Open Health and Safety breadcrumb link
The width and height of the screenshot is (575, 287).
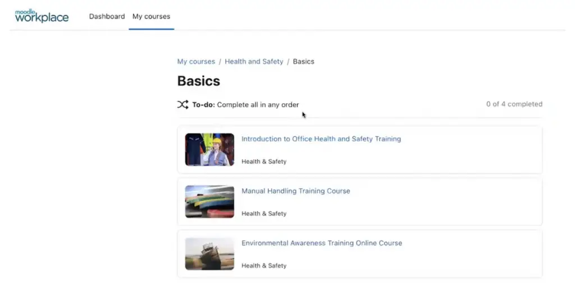(254, 62)
